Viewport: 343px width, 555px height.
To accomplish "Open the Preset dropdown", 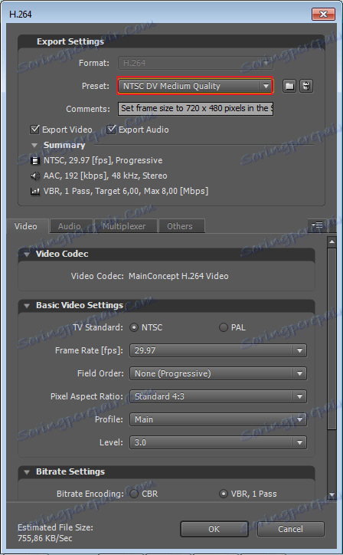I will click(x=194, y=86).
